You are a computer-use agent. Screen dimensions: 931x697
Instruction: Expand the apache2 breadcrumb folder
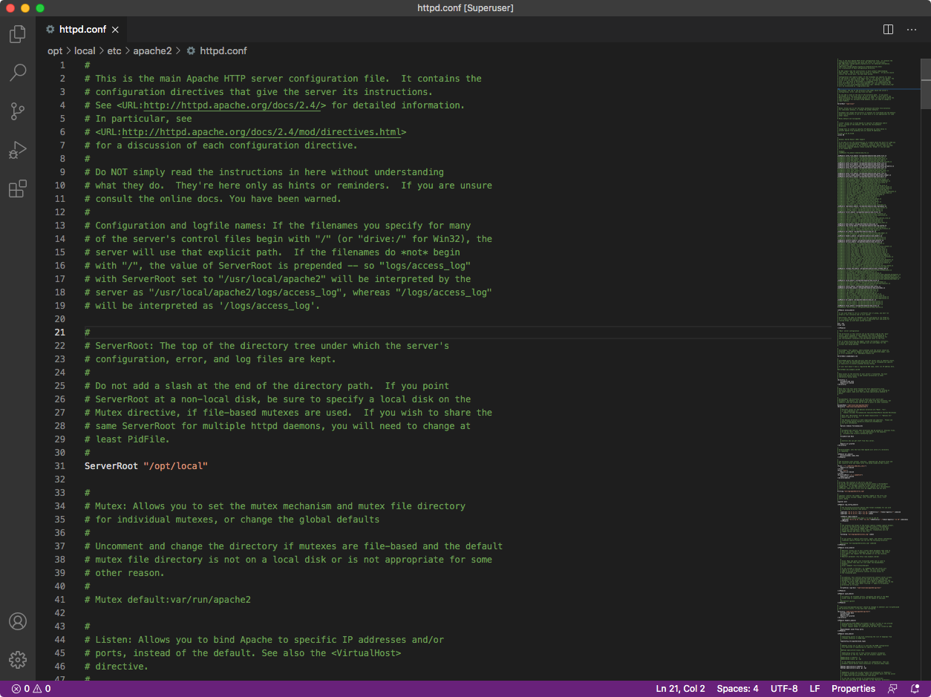pos(152,51)
